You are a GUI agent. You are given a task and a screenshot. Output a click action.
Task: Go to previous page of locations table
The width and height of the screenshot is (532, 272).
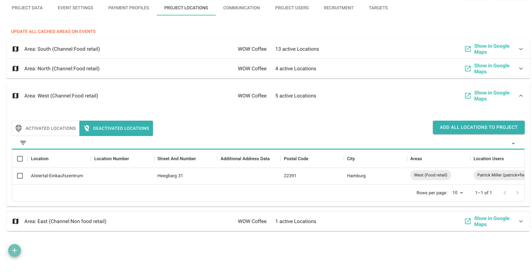point(505,193)
